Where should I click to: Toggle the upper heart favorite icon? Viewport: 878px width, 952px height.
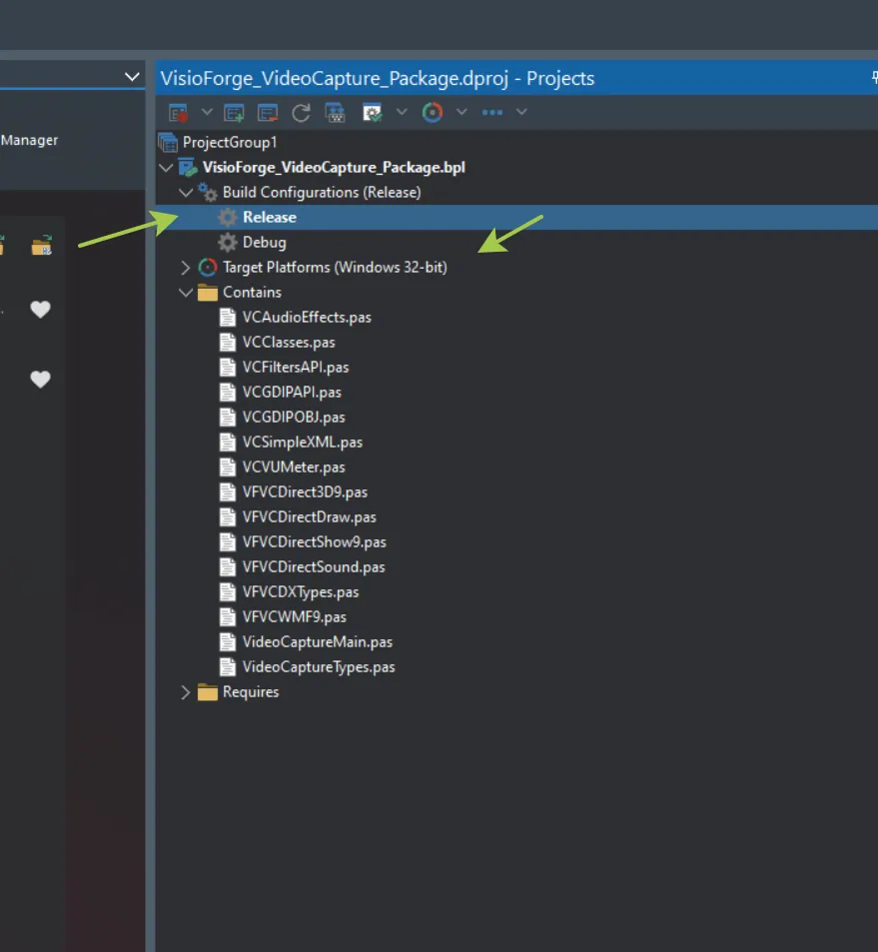40,310
